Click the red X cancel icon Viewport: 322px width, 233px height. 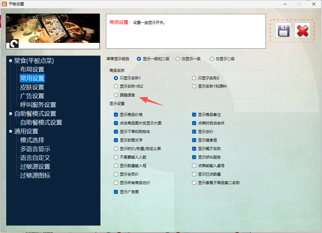[302, 30]
